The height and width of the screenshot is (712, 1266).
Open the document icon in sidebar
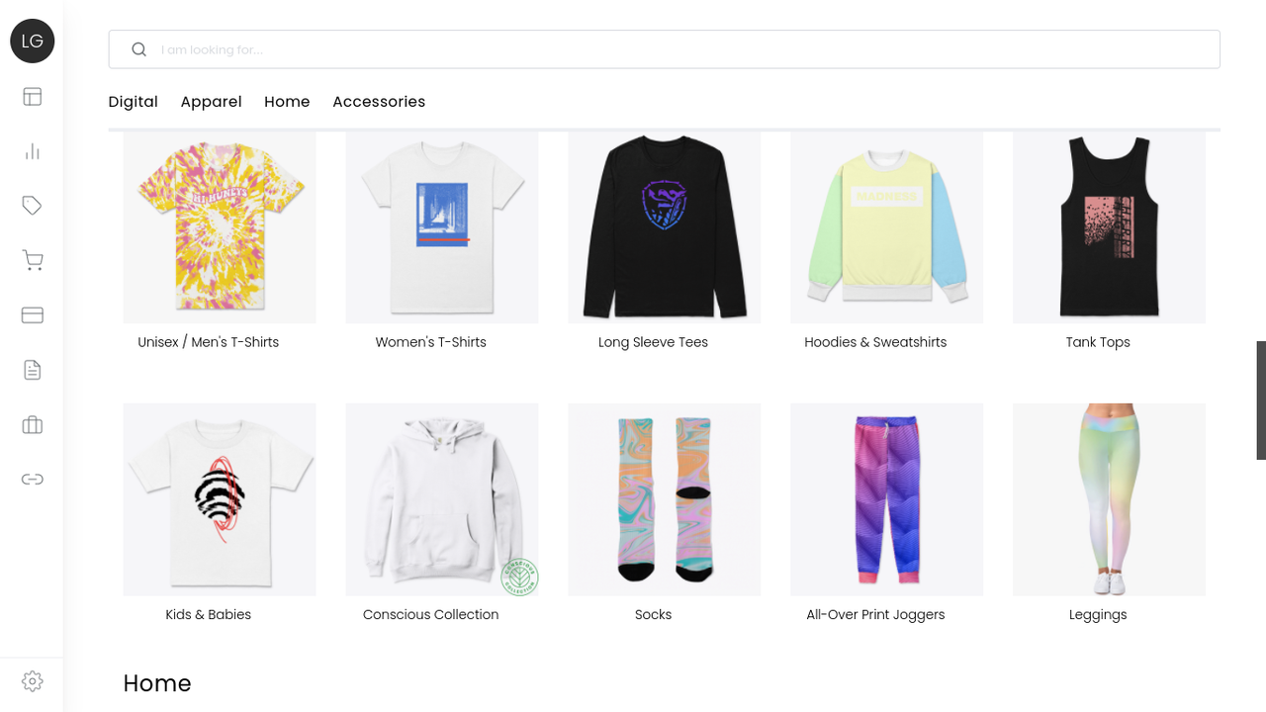(32, 370)
